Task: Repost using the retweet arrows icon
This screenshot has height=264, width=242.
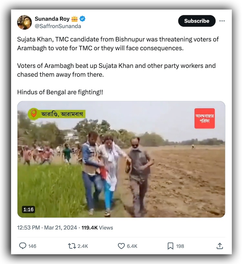Action: click(x=72, y=246)
